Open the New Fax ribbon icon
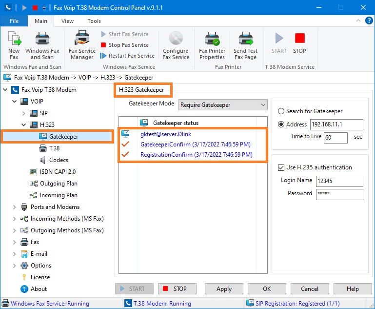Image resolution: width=375 pixels, height=309 pixels. 14,45
